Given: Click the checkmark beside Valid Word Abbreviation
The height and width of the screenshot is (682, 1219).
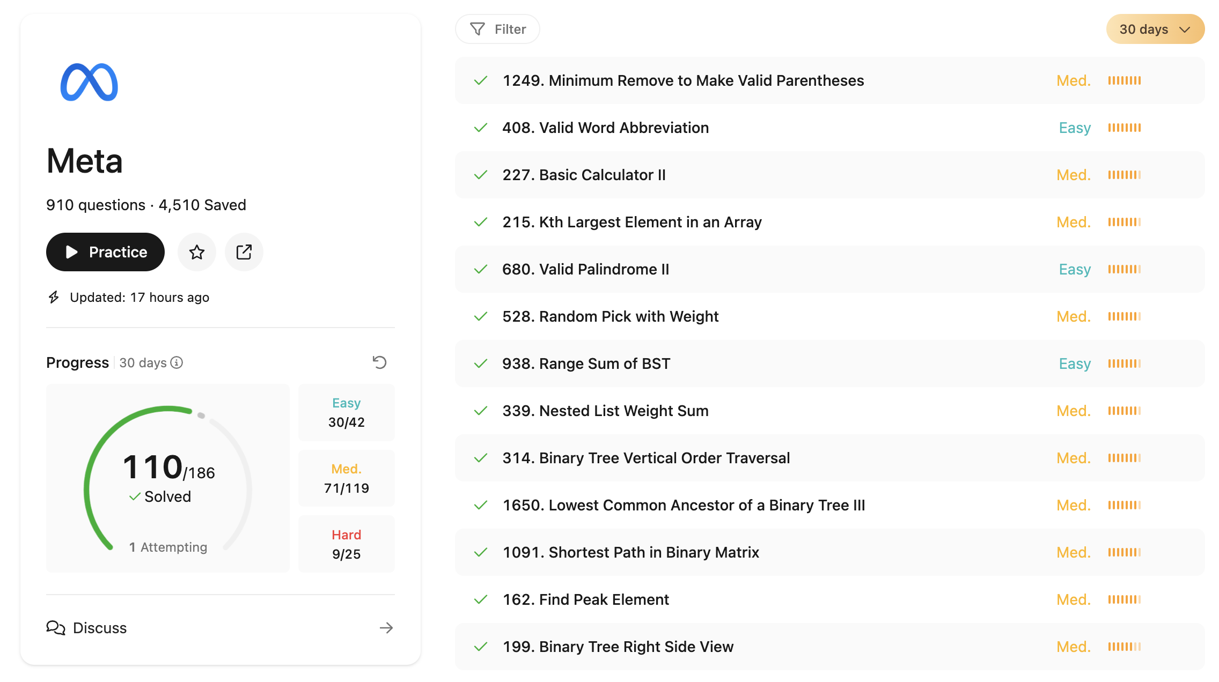Looking at the screenshot, I should click(x=481, y=128).
